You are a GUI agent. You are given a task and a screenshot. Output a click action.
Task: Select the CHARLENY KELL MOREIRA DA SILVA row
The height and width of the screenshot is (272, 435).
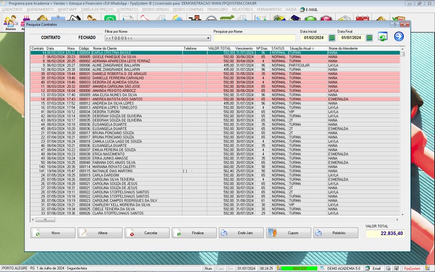coord(215,205)
